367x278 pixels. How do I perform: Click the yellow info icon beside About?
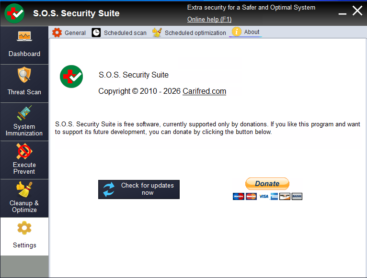[237, 32]
